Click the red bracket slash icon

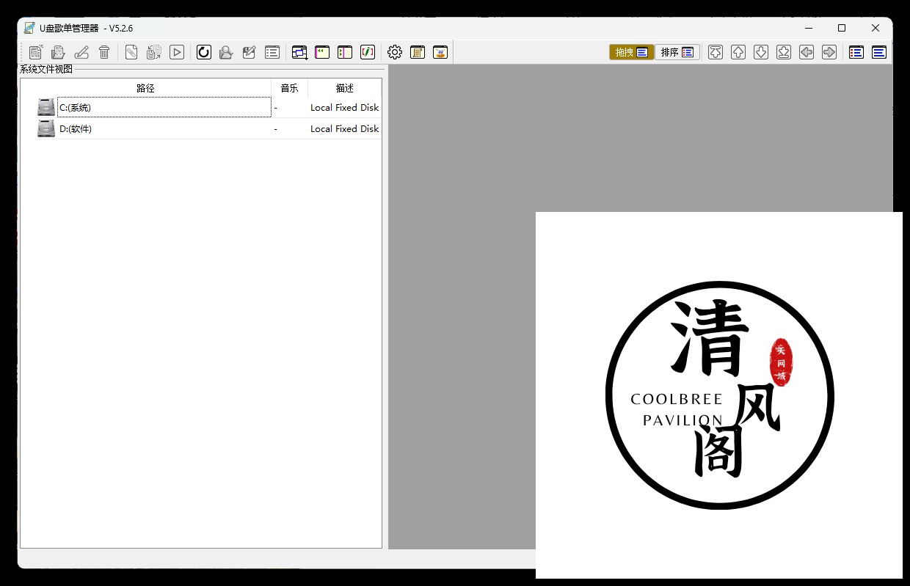[368, 52]
